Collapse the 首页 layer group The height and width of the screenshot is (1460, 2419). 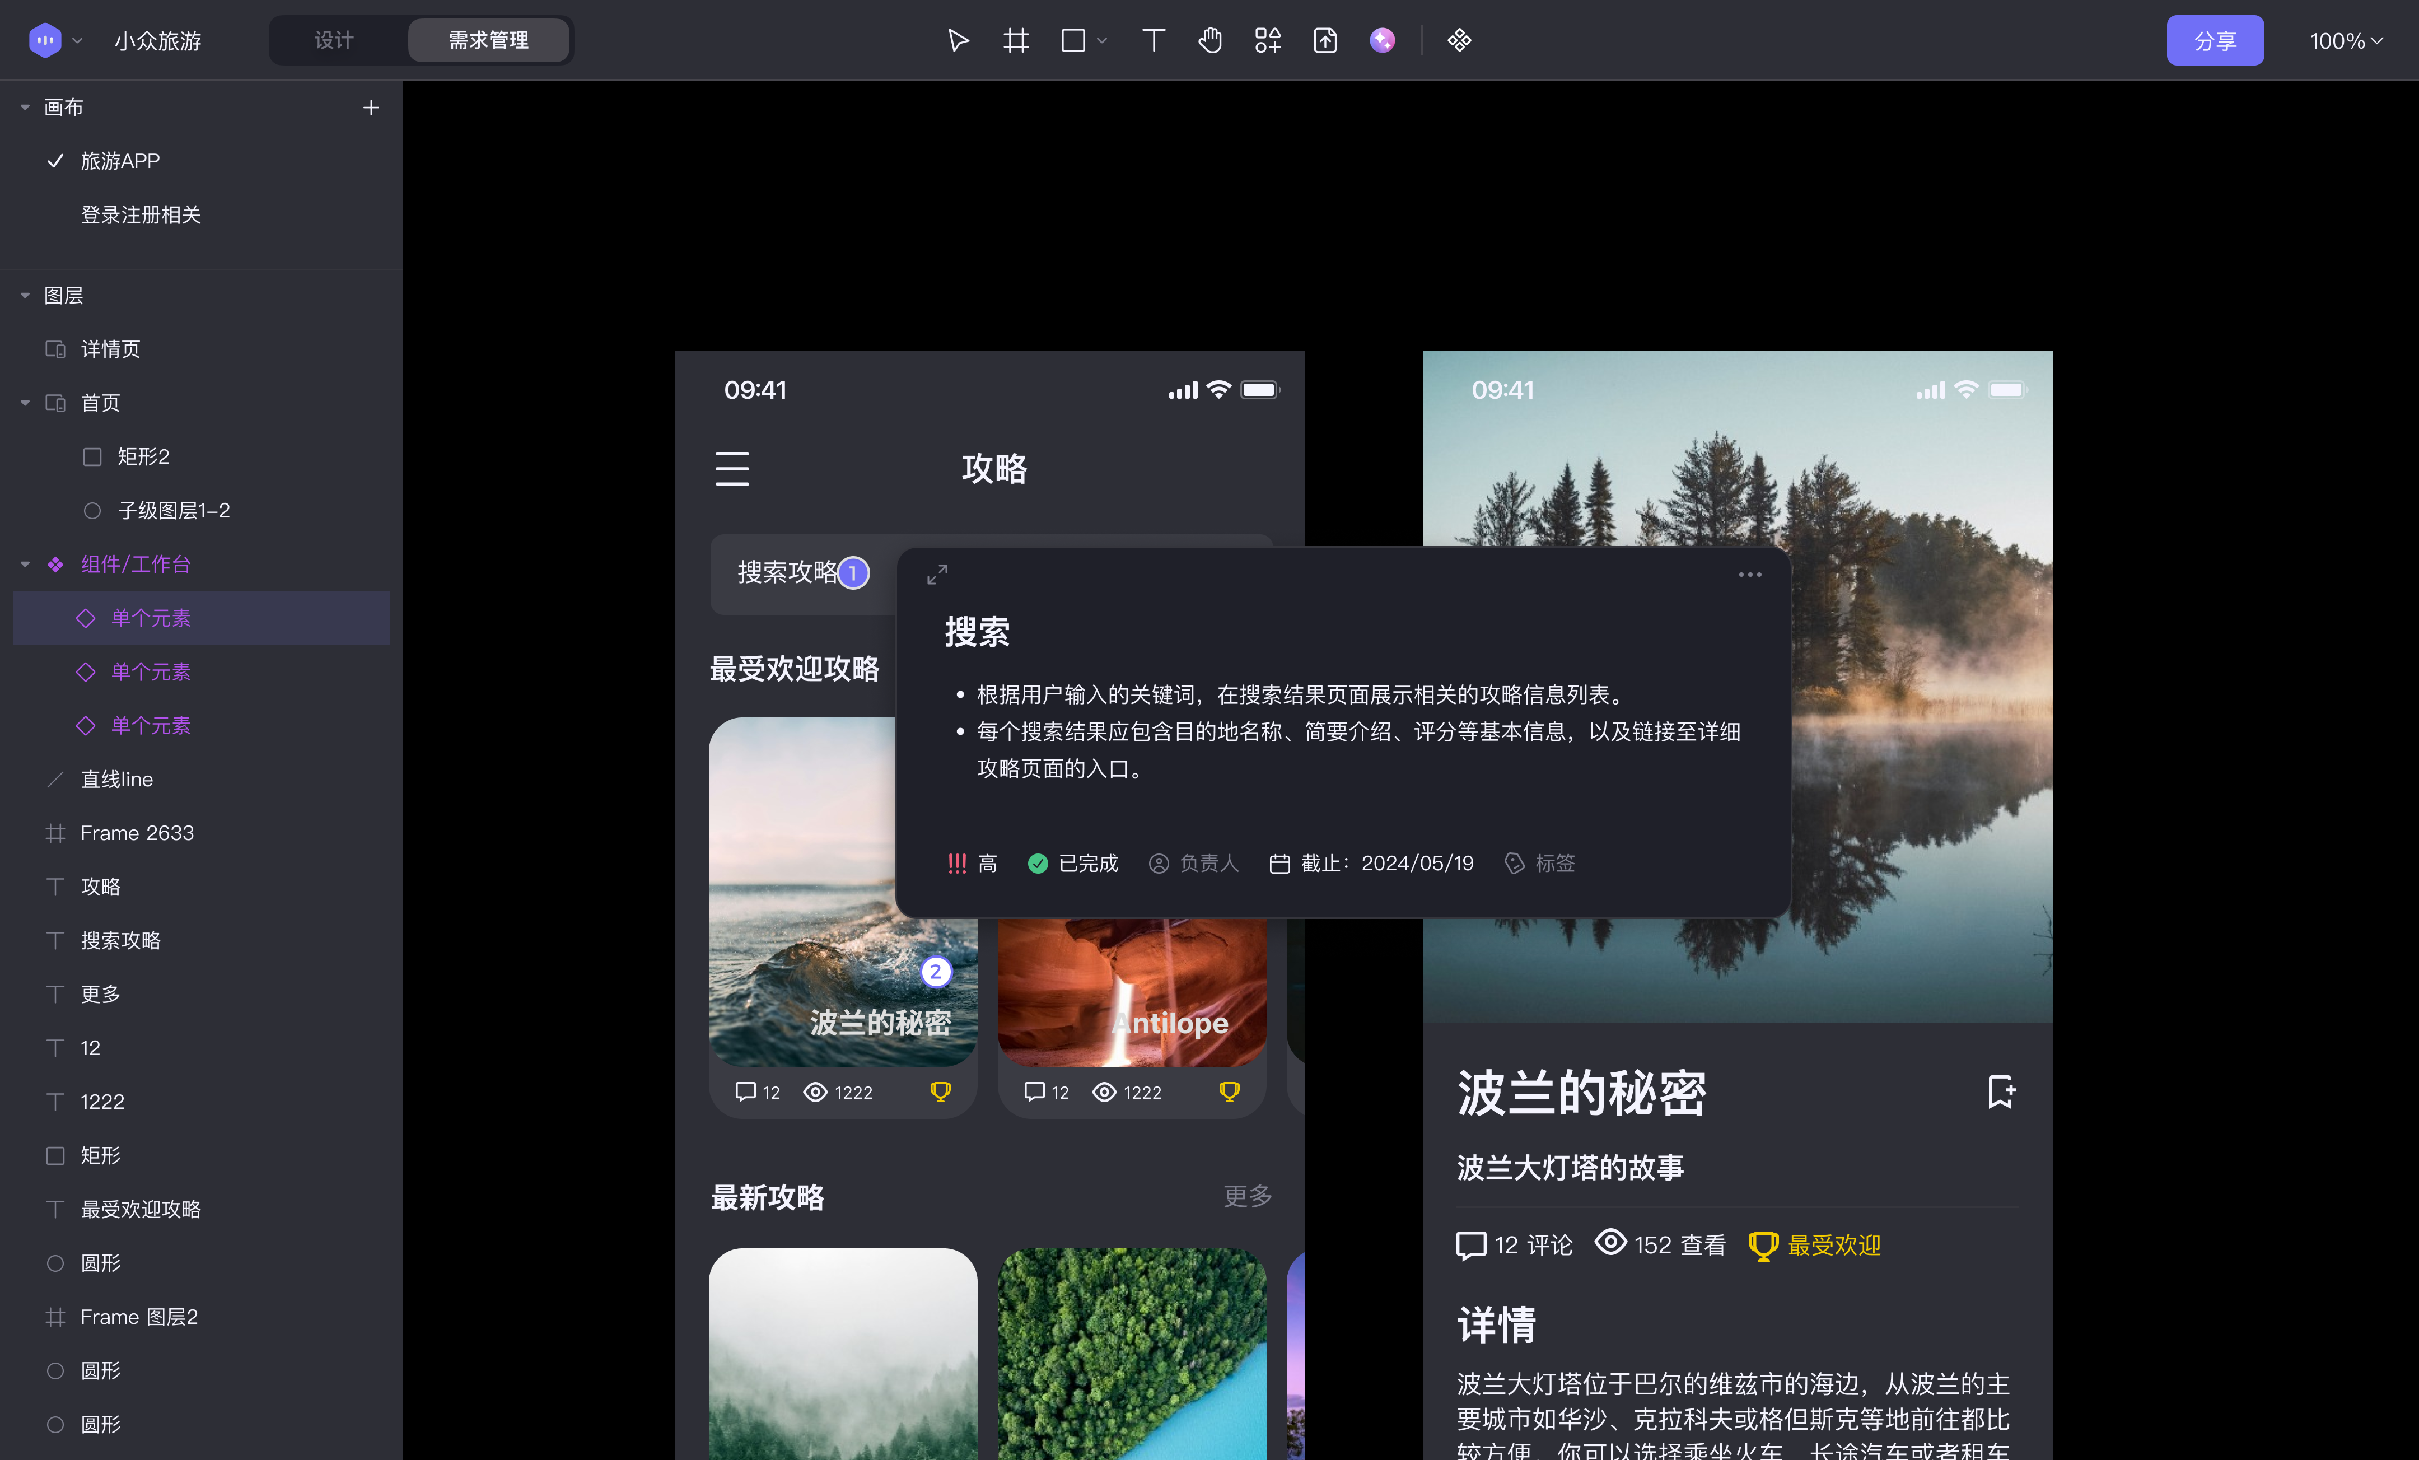pyautogui.click(x=26, y=404)
